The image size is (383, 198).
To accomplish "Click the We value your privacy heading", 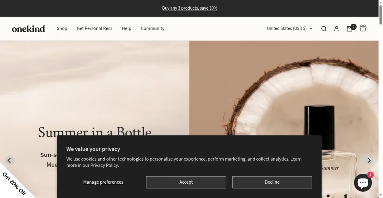I will [93, 149].
